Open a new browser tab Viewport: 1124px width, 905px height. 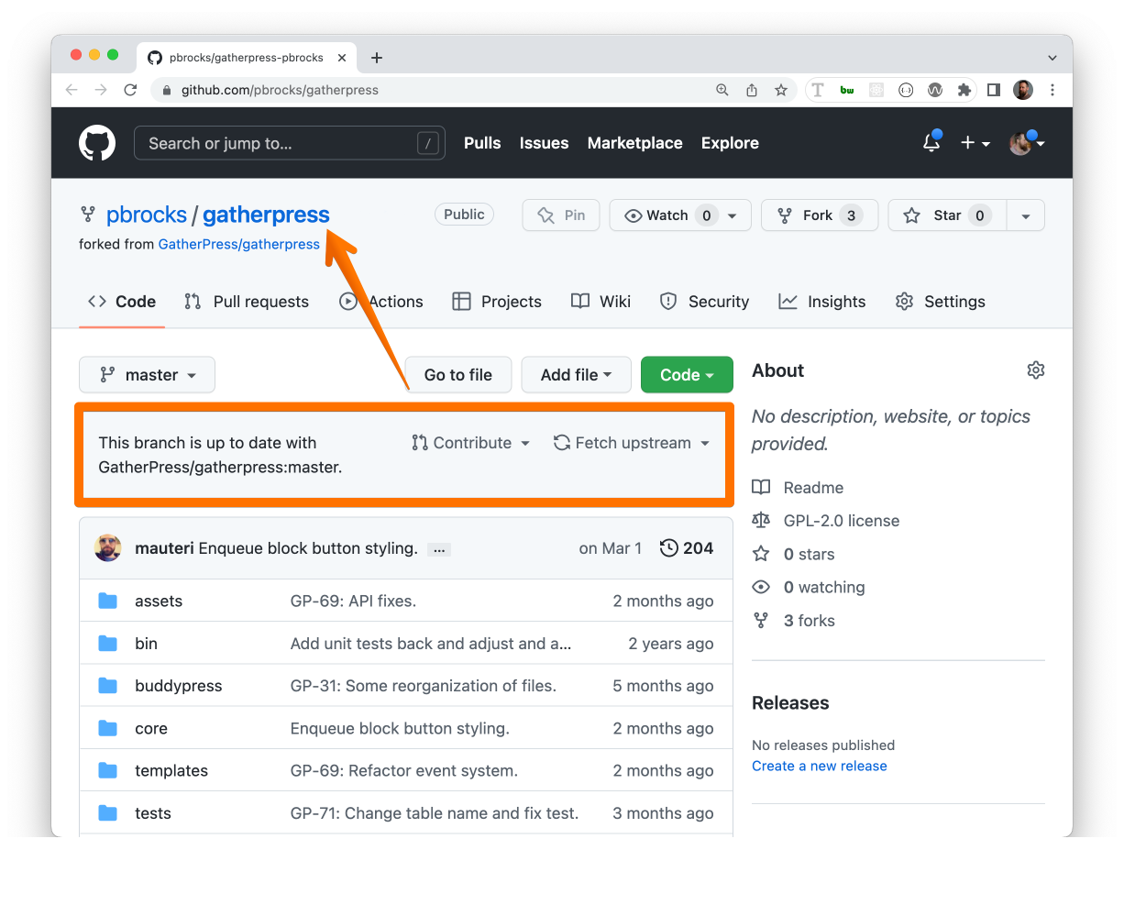click(376, 58)
